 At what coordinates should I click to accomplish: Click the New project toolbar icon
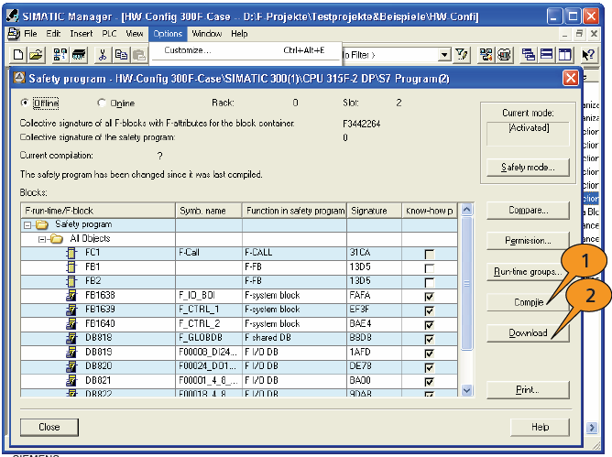point(17,55)
